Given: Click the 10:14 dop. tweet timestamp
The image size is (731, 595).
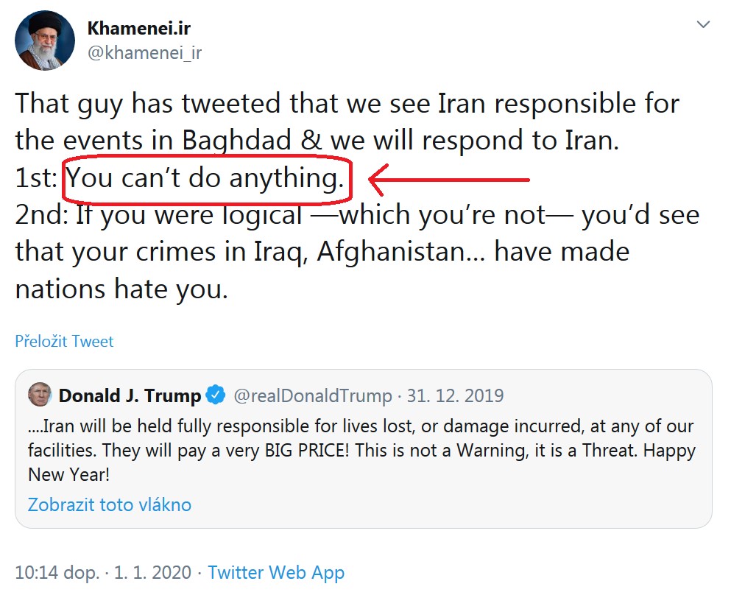Looking at the screenshot, I should 56,572.
